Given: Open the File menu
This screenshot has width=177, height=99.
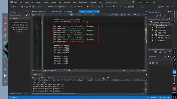Looking at the screenshot, I should coord(15,2).
